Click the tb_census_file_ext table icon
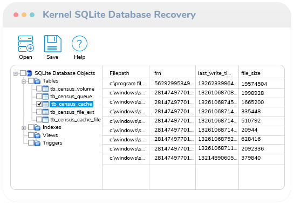Screen dimensions: 294x205 (45, 112)
